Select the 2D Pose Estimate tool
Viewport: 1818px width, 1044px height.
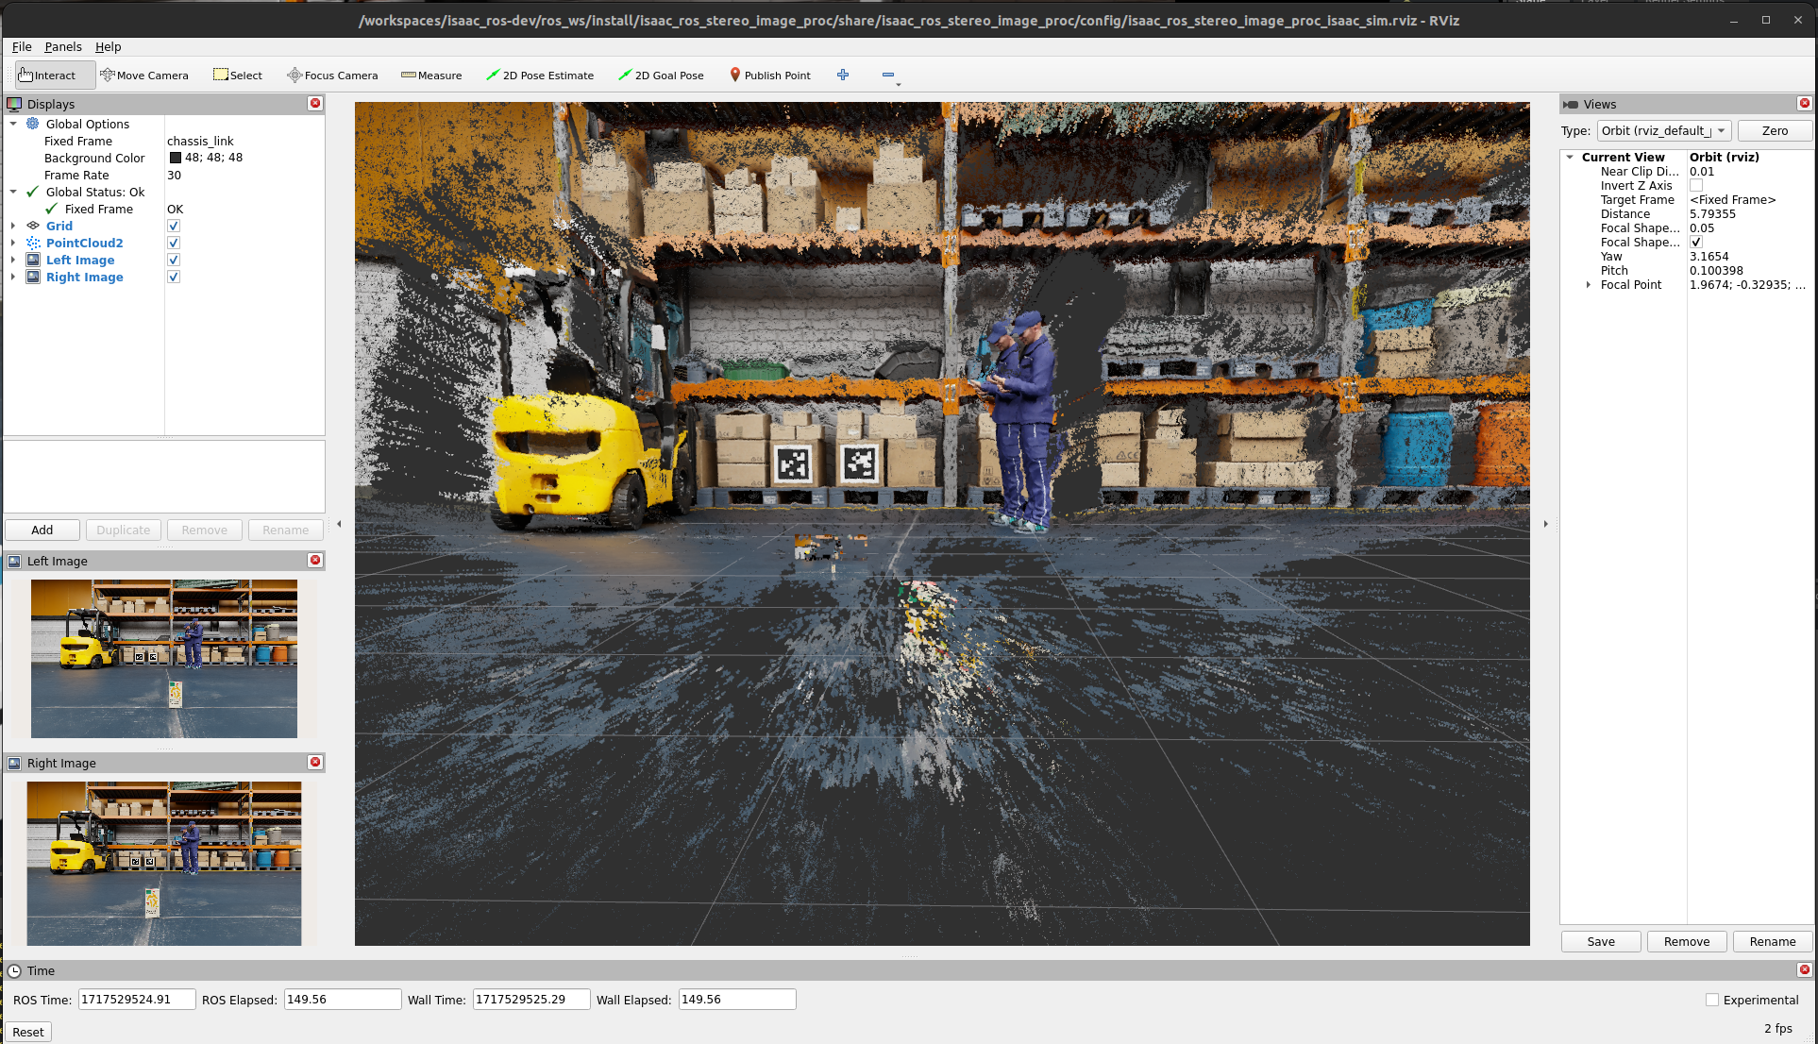540,75
